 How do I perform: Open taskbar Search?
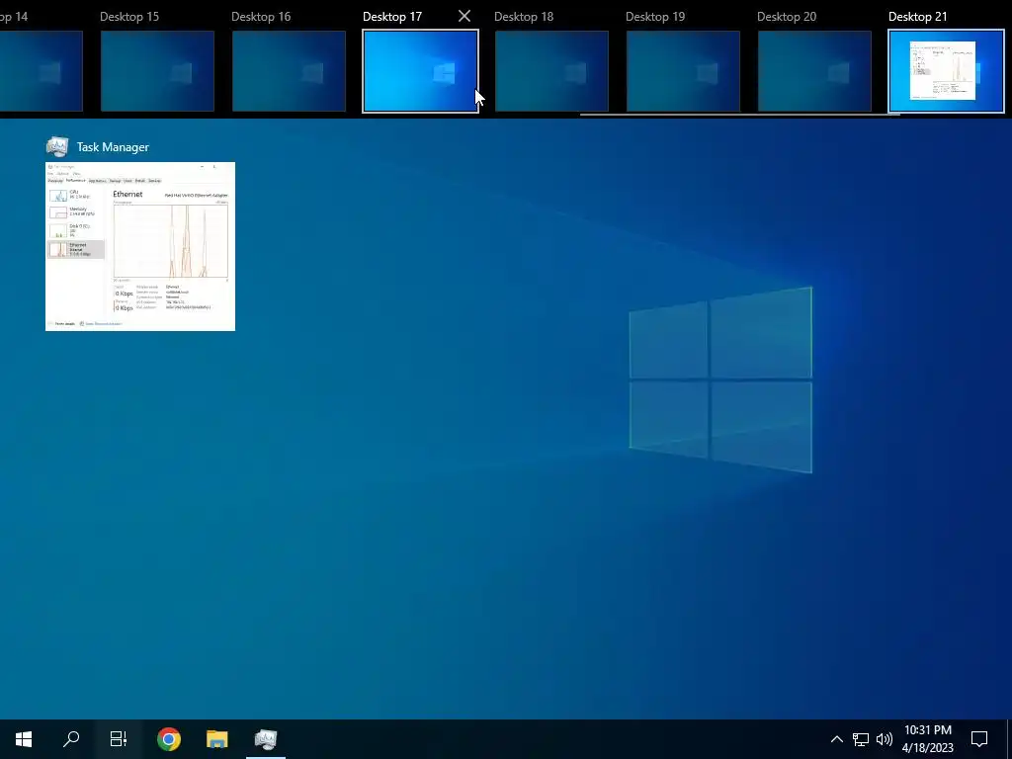point(71,739)
